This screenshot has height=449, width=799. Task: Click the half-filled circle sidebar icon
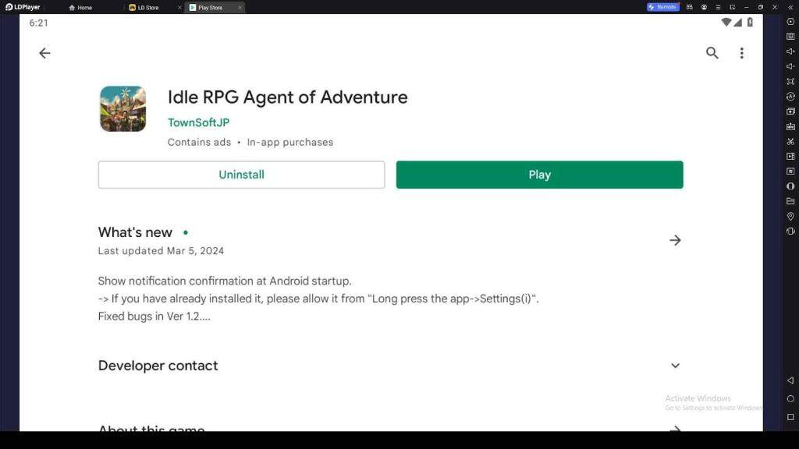point(790,186)
